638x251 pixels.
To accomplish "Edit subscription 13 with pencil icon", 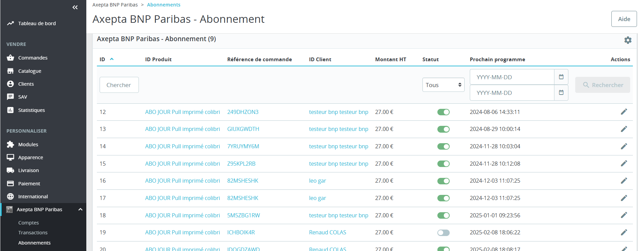I will 624,129.
